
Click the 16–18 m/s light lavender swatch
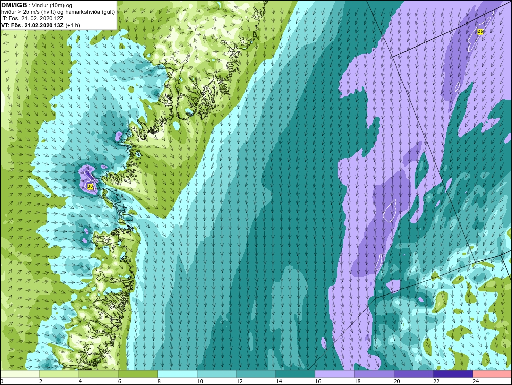[x=335, y=374]
